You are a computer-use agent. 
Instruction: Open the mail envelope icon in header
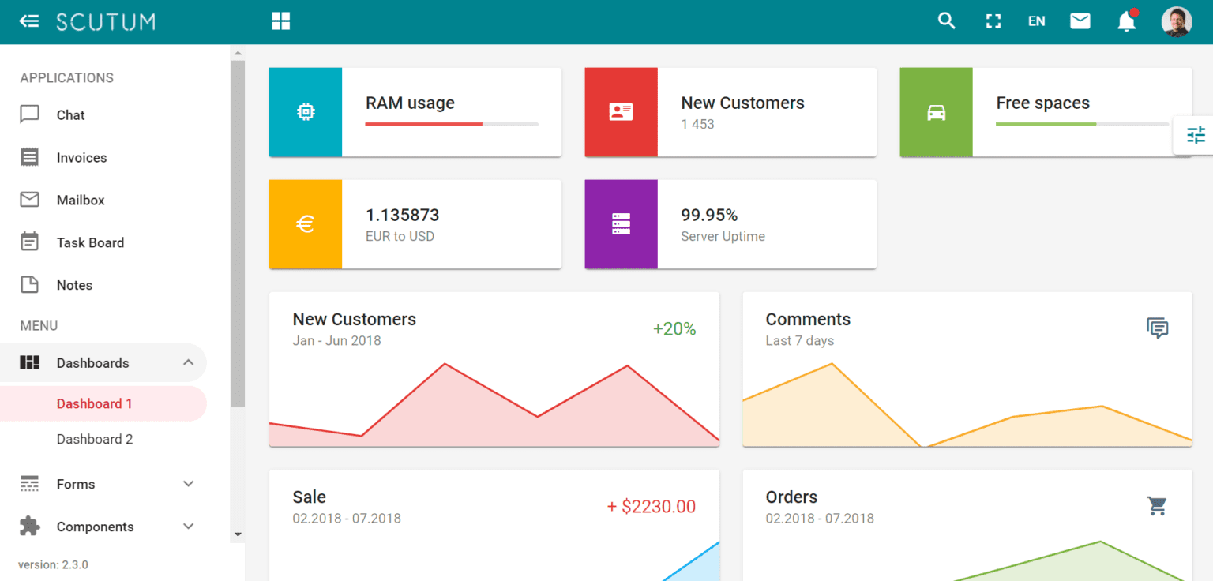(1080, 21)
